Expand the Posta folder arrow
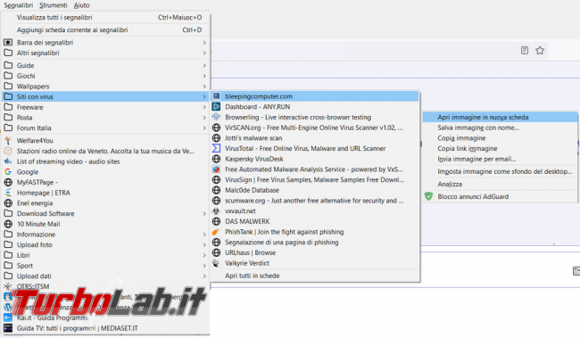 coord(204,118)
